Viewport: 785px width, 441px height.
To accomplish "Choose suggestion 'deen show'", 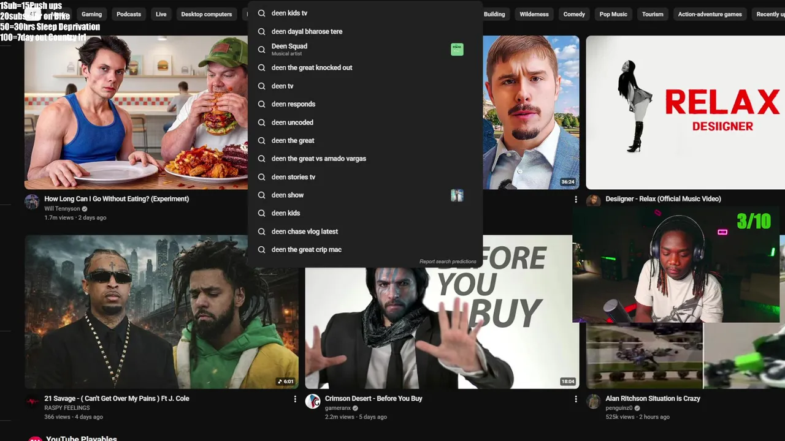I will coord(365,195).
